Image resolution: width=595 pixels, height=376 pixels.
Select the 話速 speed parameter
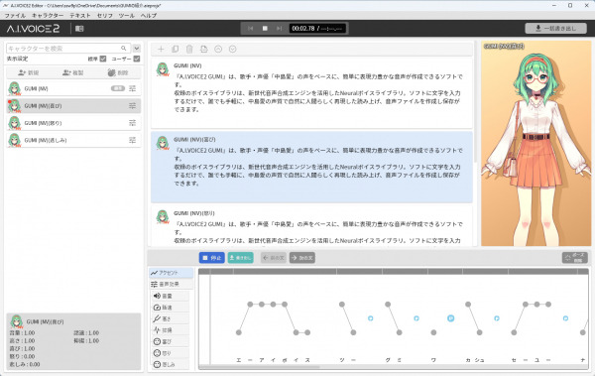pyautogui.click(x=171, y=308)
